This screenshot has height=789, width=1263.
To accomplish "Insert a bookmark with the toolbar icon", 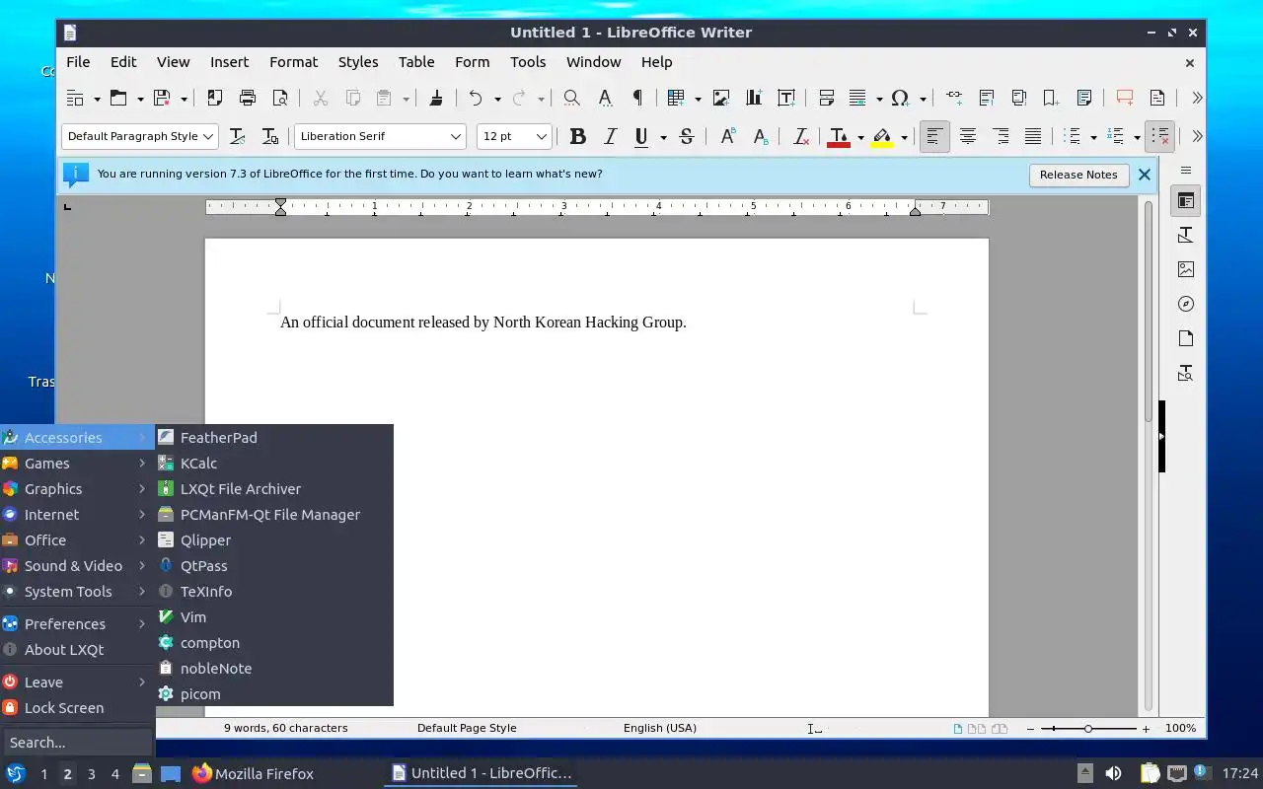I will 1052,98.
